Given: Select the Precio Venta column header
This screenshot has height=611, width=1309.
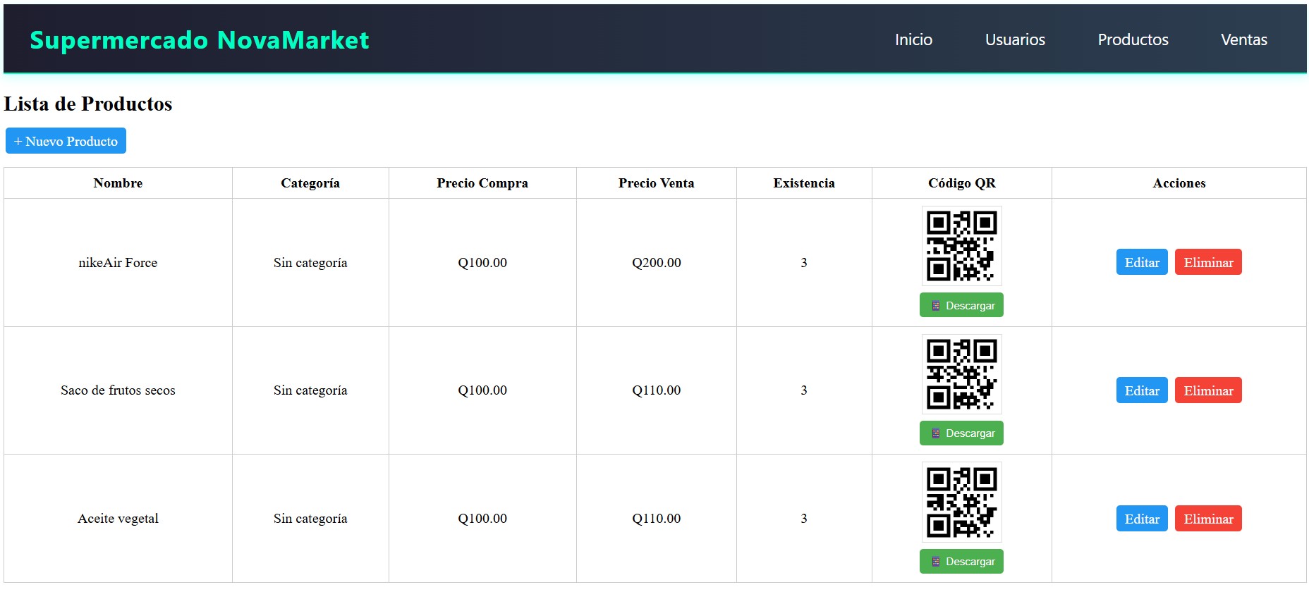Looking at the screenshot, I should [657, 183].
